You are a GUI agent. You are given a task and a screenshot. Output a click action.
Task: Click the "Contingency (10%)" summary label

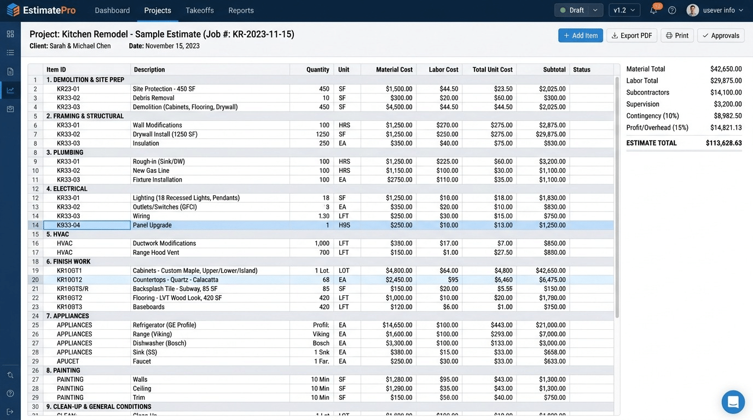[x=653, y=116]
